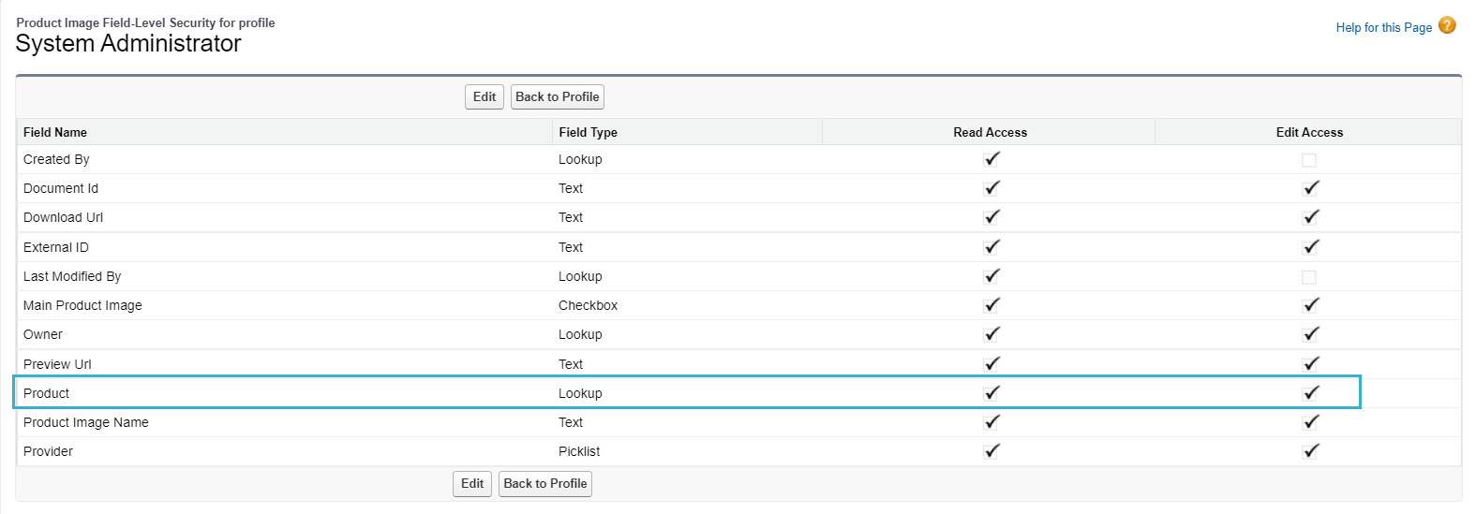Open the Help for this Page link

[1383, 28]
